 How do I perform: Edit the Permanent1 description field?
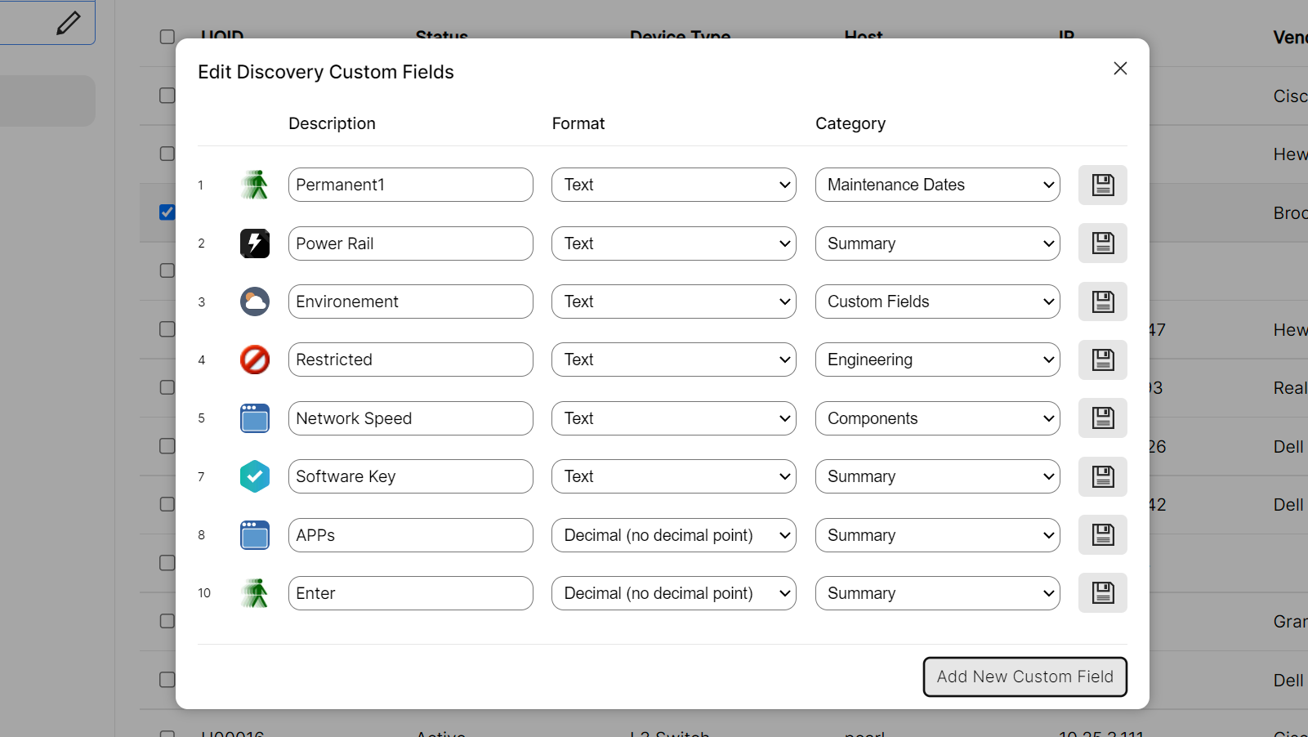pyautogui.click(x=411, y=185)
